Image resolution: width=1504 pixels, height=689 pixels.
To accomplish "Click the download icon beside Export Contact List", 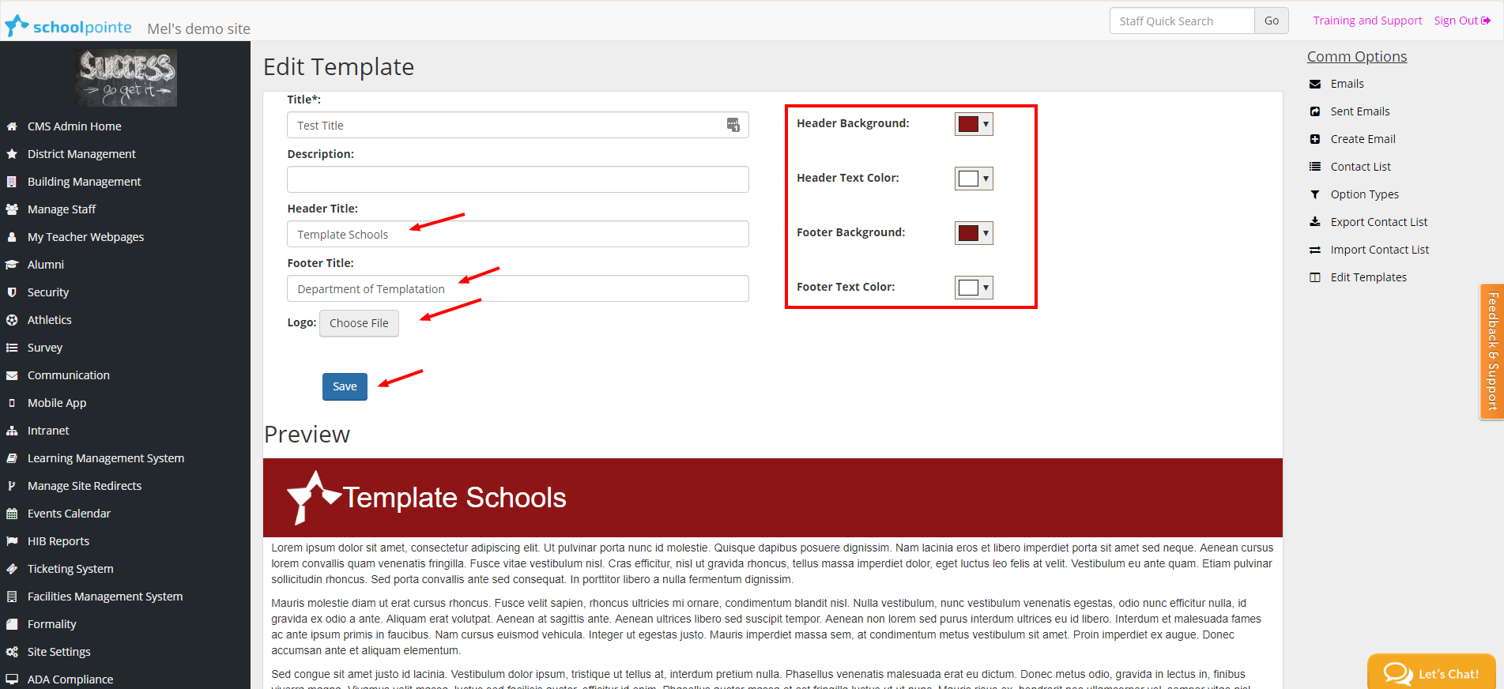I will pos(1315,222).
